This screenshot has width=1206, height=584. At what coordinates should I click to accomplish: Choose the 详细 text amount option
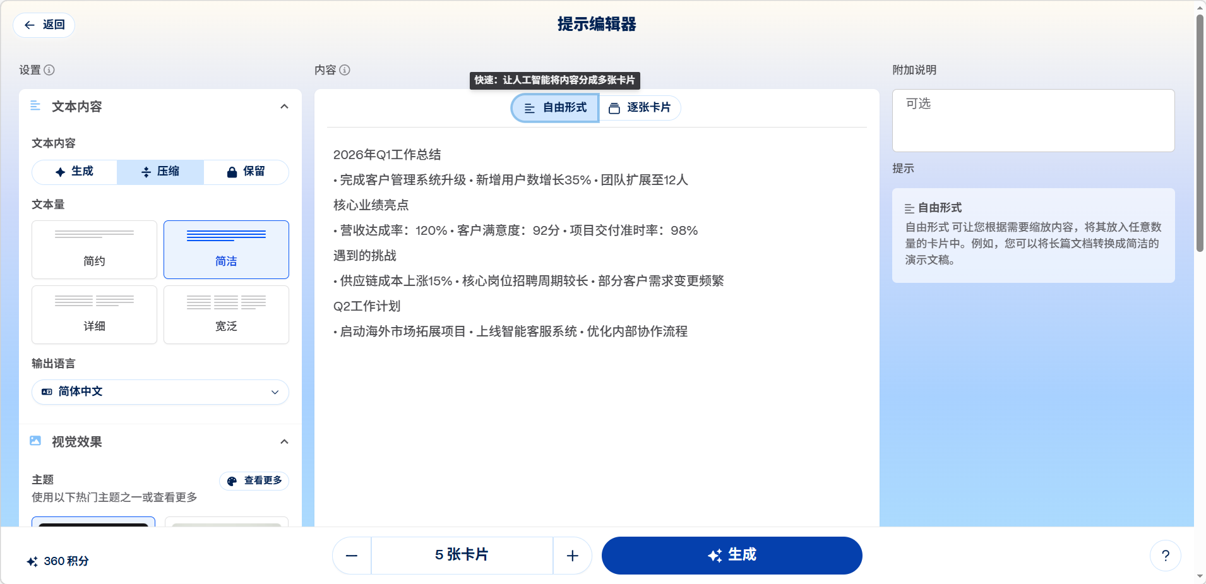[x=94, y=314]
